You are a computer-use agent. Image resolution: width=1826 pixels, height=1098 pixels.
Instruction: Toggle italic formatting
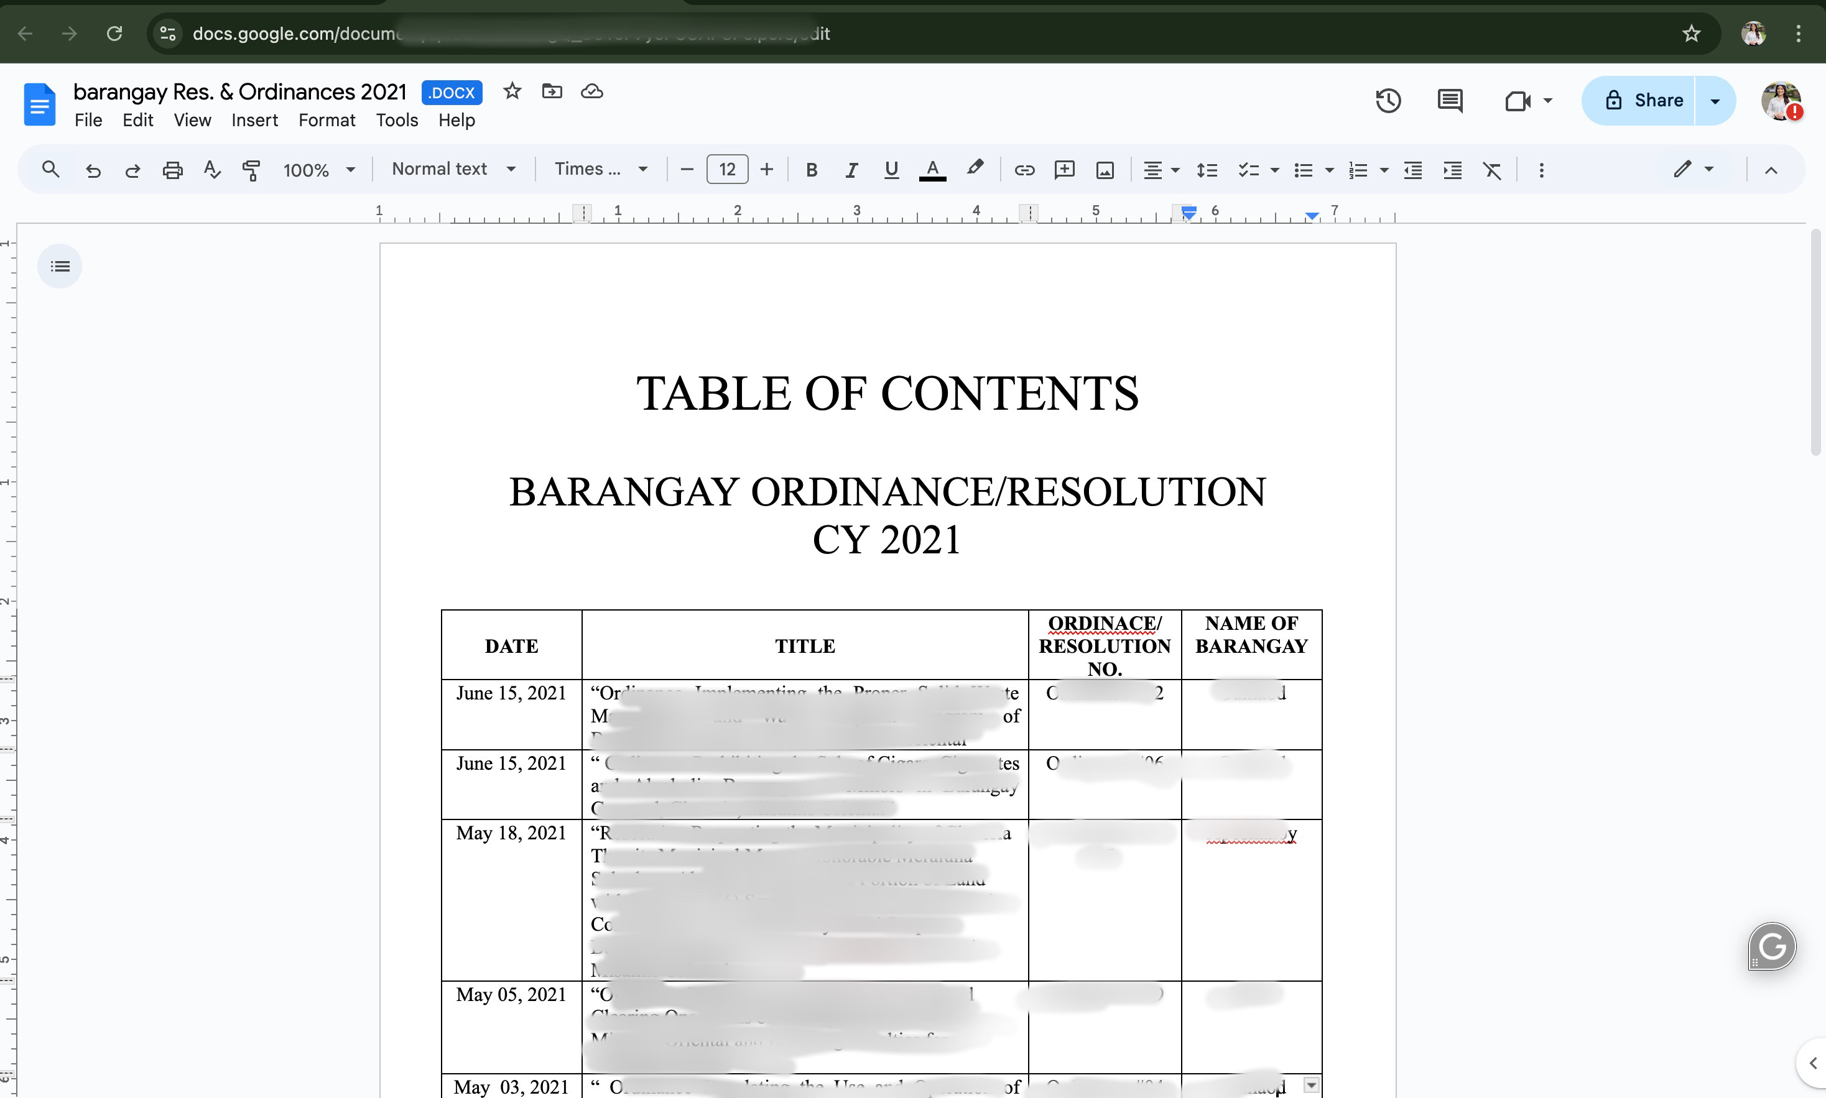click(x=851, y=170)
